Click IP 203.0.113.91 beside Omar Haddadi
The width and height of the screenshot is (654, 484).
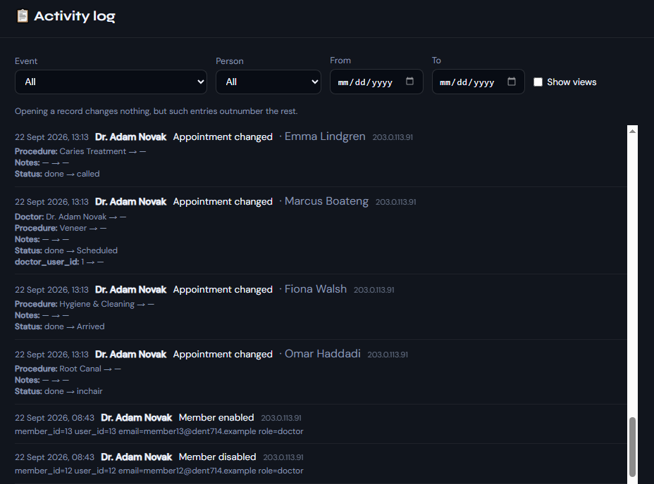tap(388, 355)
